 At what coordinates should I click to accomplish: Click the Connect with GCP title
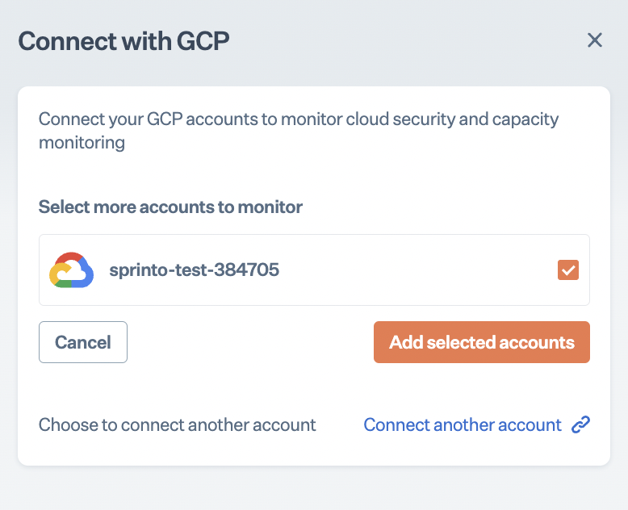(x=124, y=41)
